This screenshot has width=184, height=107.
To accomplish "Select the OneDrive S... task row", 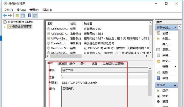I will (x=98, y=48).
